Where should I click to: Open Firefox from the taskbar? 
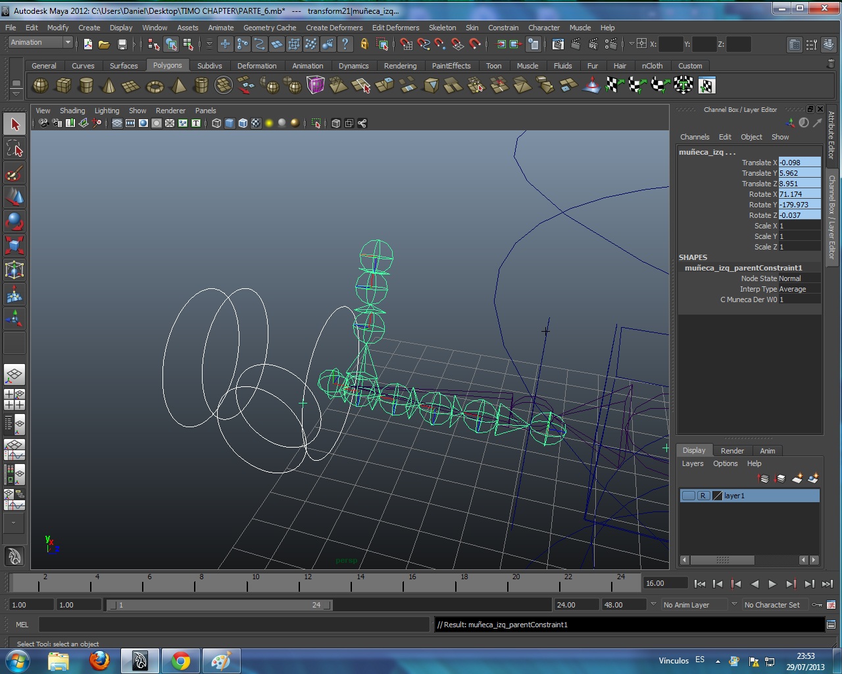(x=100, y=660)
